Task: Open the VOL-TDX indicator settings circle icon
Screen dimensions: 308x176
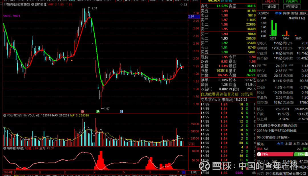Action: click(5, 115)
